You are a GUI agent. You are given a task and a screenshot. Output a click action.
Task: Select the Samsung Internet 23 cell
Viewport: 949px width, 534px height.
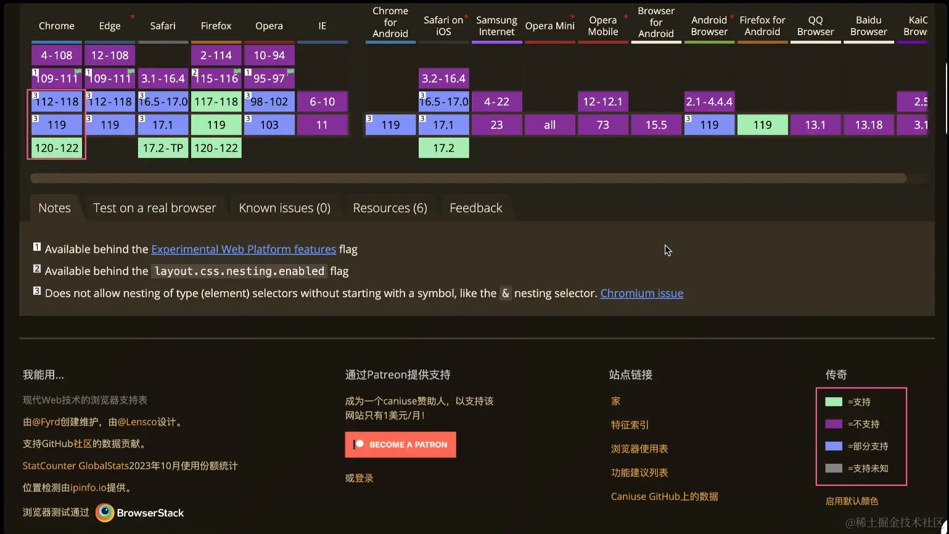[497, 125]
